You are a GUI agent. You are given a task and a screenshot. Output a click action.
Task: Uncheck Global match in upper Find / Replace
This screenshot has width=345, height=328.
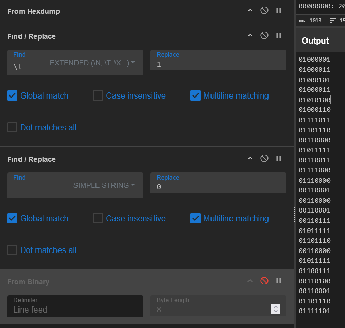click(x=12, y=95)
